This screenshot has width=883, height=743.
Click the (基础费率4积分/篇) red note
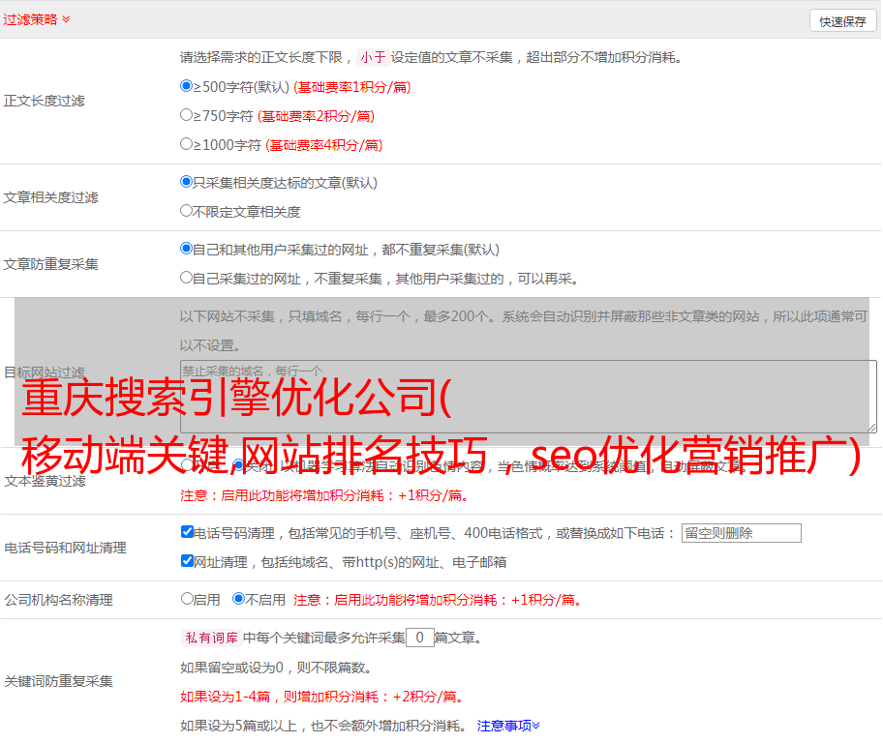coord(323,145)
